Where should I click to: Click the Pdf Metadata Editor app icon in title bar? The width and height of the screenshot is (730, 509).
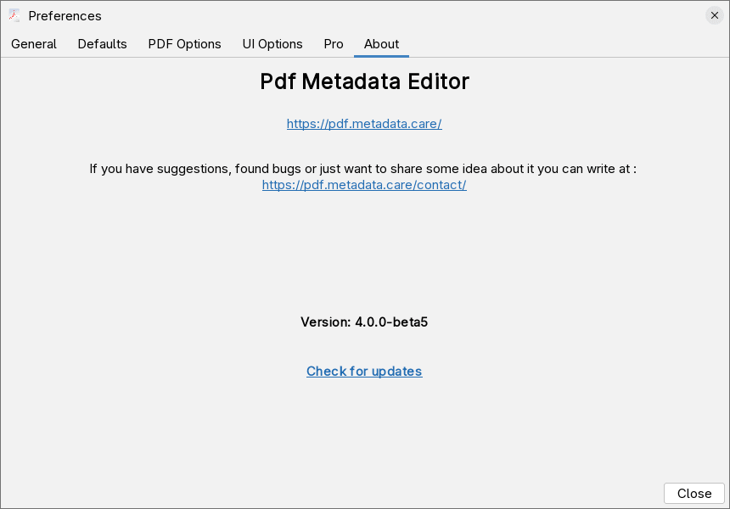coord(14,15)
